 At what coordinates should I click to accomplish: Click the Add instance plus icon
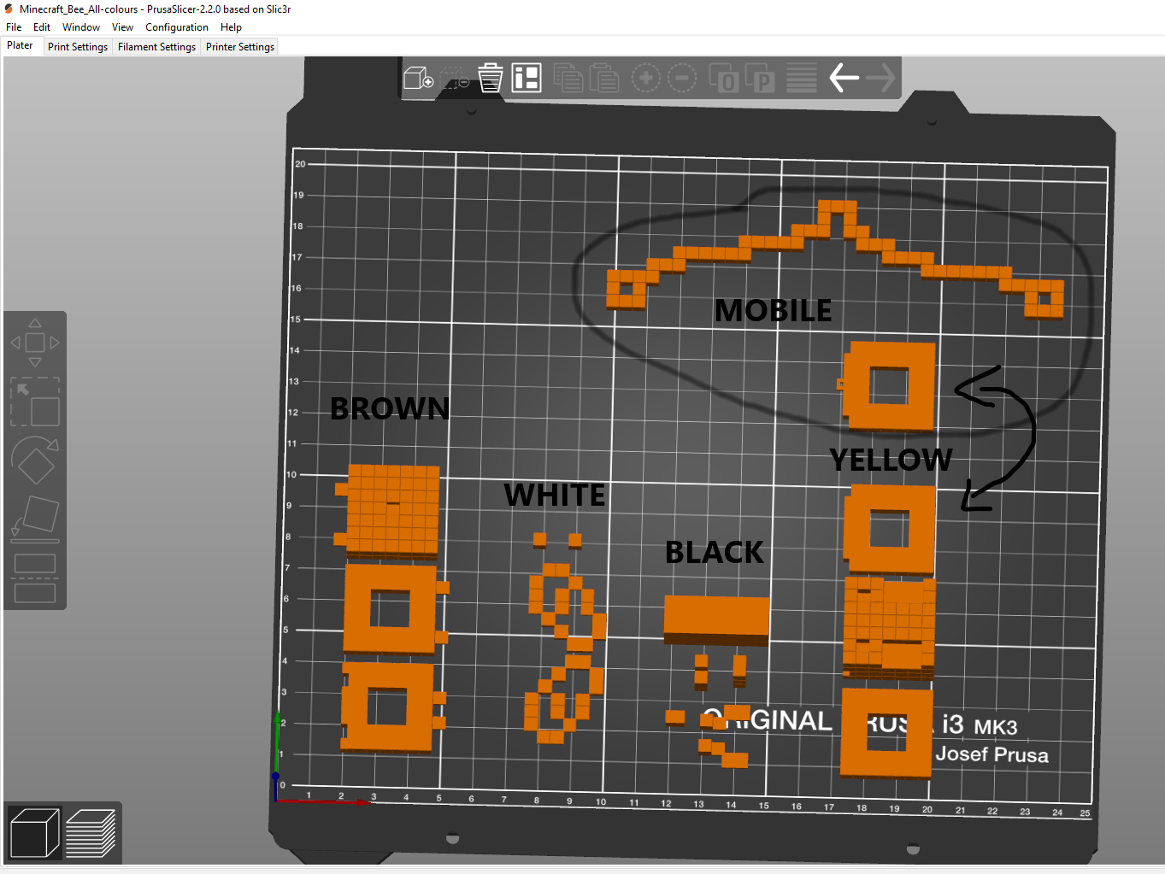(646, 78)
